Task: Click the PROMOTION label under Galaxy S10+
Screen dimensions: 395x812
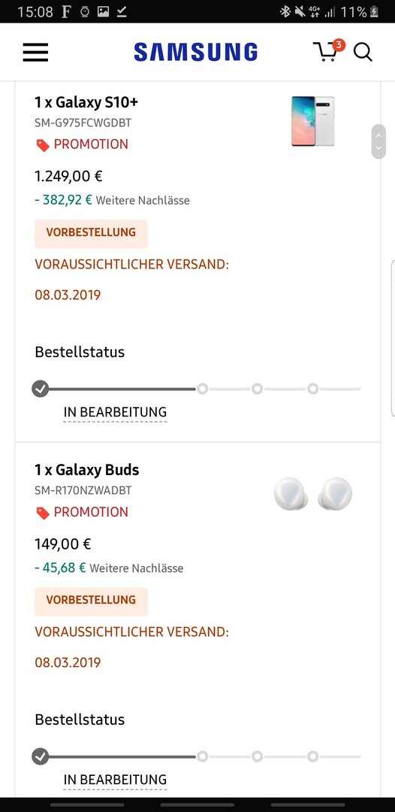Action: tap(91, 144)
